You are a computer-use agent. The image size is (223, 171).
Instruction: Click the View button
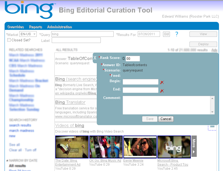(203, 34)
